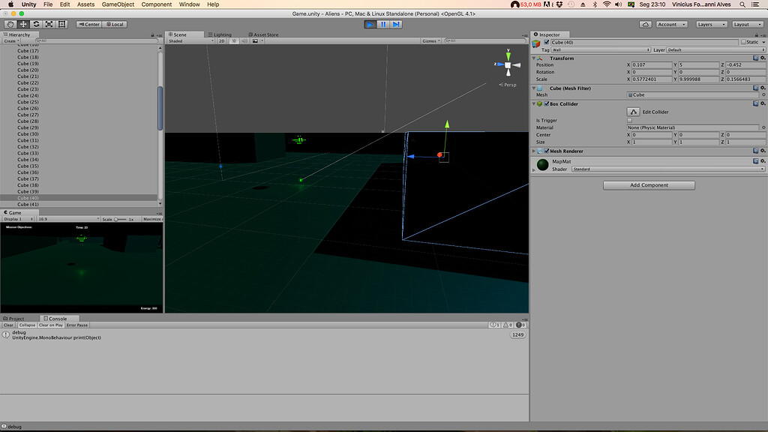Open the Layers dropdown

tap(710, 24)
